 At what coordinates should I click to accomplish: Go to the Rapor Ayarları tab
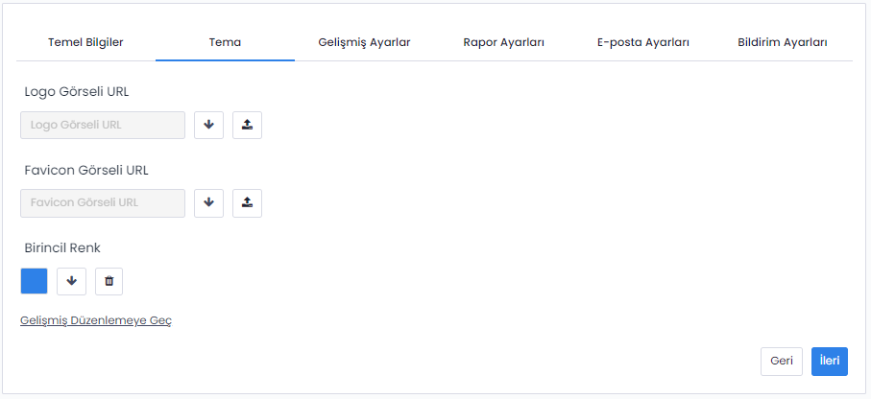(503, 43)
